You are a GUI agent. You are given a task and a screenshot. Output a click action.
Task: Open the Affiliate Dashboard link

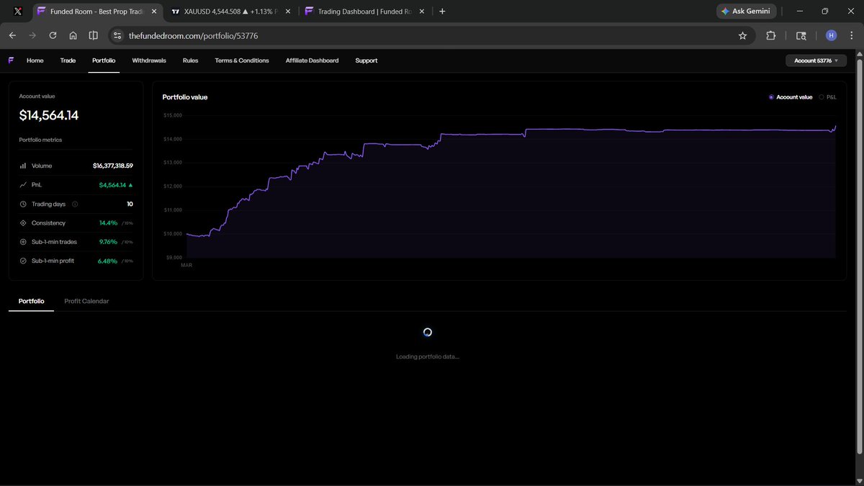(312, 60)
